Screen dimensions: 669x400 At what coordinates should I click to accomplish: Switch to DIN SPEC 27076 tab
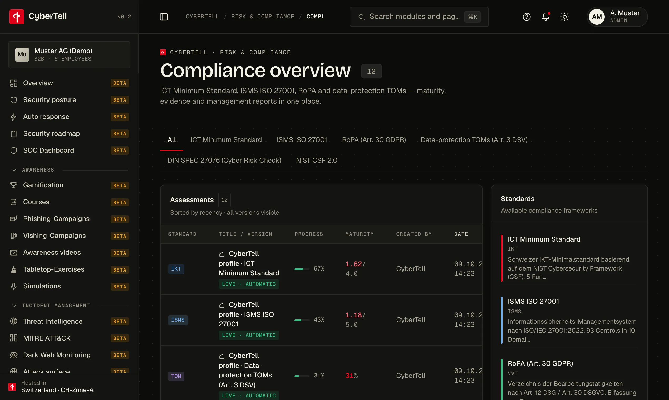coord(224,160)
